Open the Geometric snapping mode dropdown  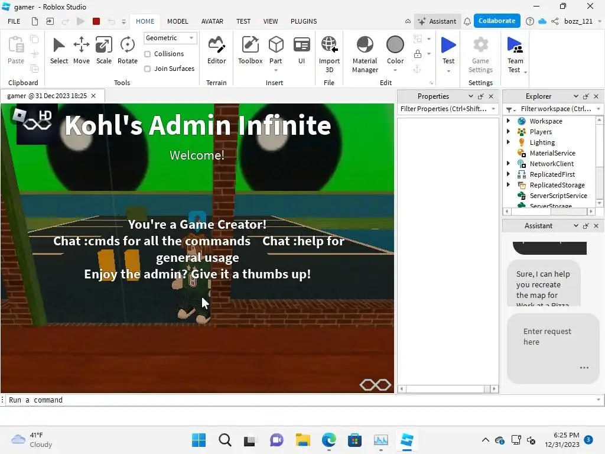tap(170, 38)
